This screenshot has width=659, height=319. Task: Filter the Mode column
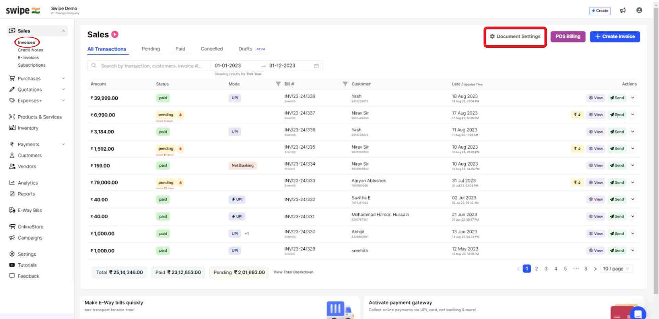pyautogui.click(x=278, y=84)
